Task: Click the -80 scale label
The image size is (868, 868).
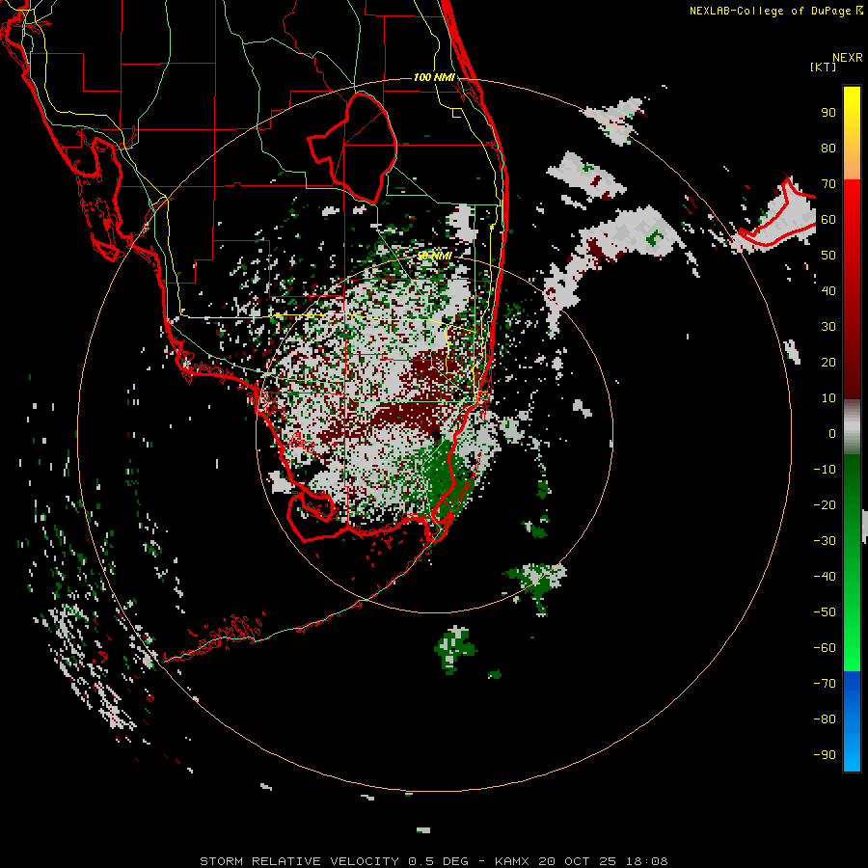Action: coord(825,719)
